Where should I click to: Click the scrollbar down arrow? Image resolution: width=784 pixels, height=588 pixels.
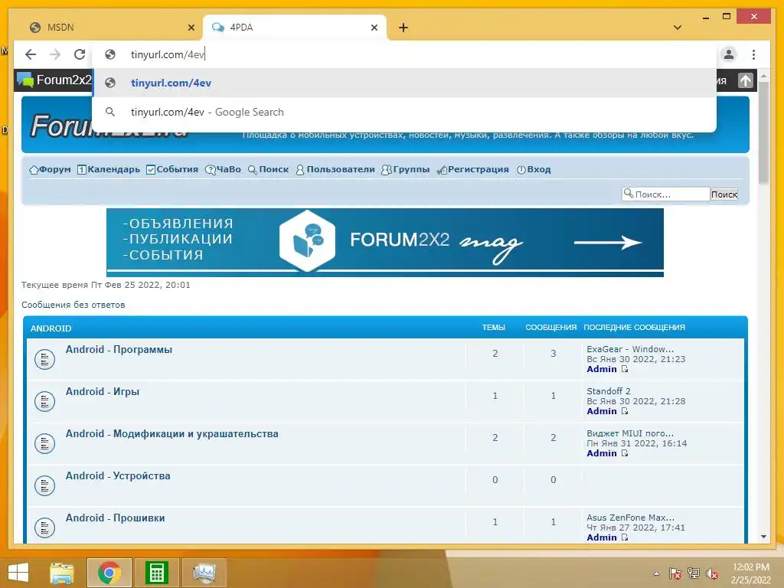point(763,537)
